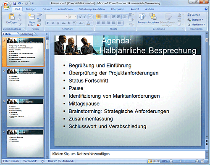210x165 pixels.
Task: Toggle bold F formatting
Action: [48, 23]
